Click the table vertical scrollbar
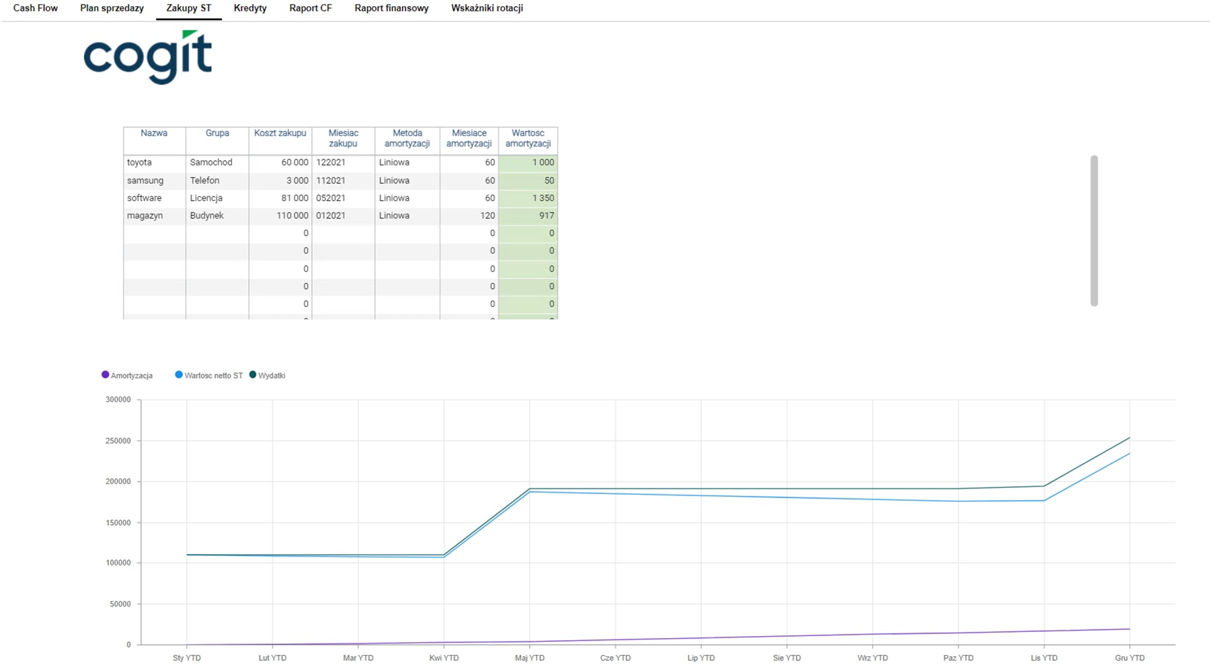 [1094, 231]
